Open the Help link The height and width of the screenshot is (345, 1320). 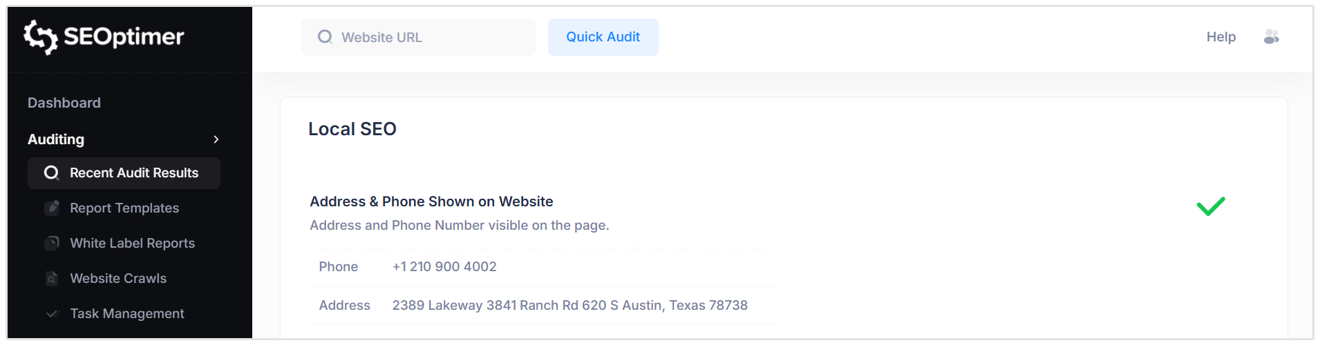[x=1220, y=37]
